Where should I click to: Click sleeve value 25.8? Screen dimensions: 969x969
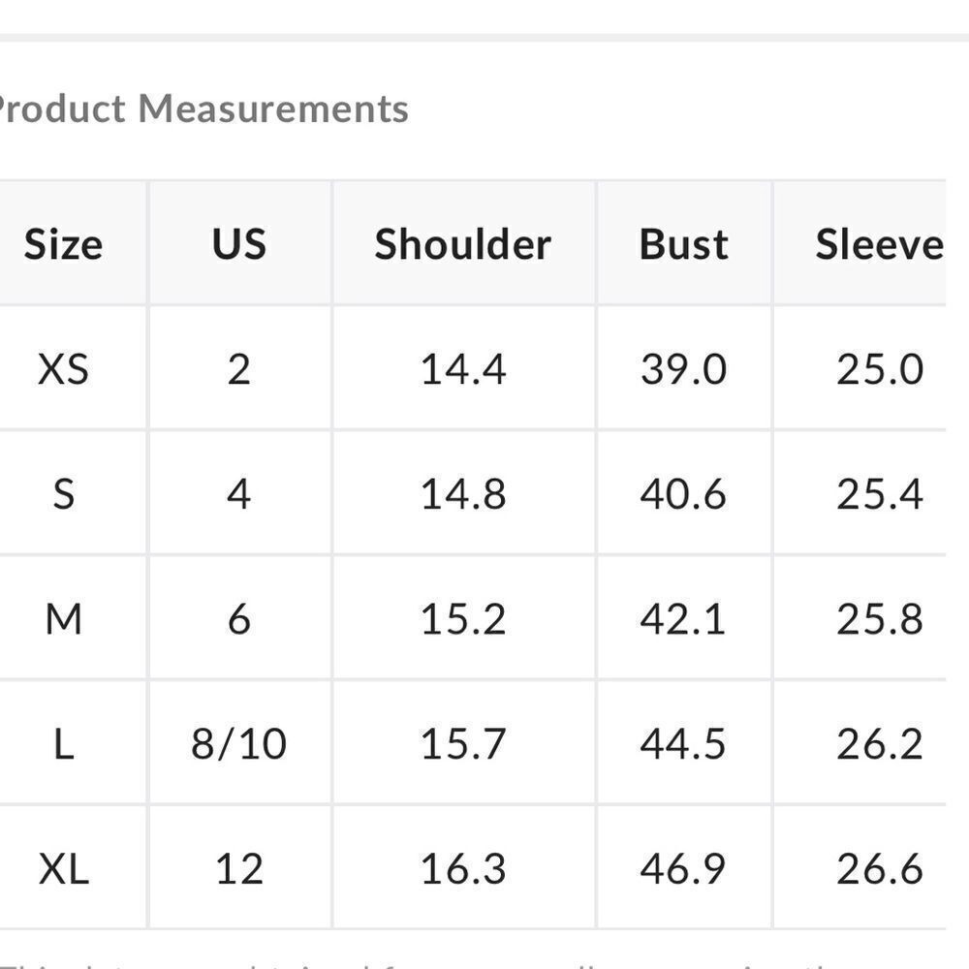coord(880,619)
